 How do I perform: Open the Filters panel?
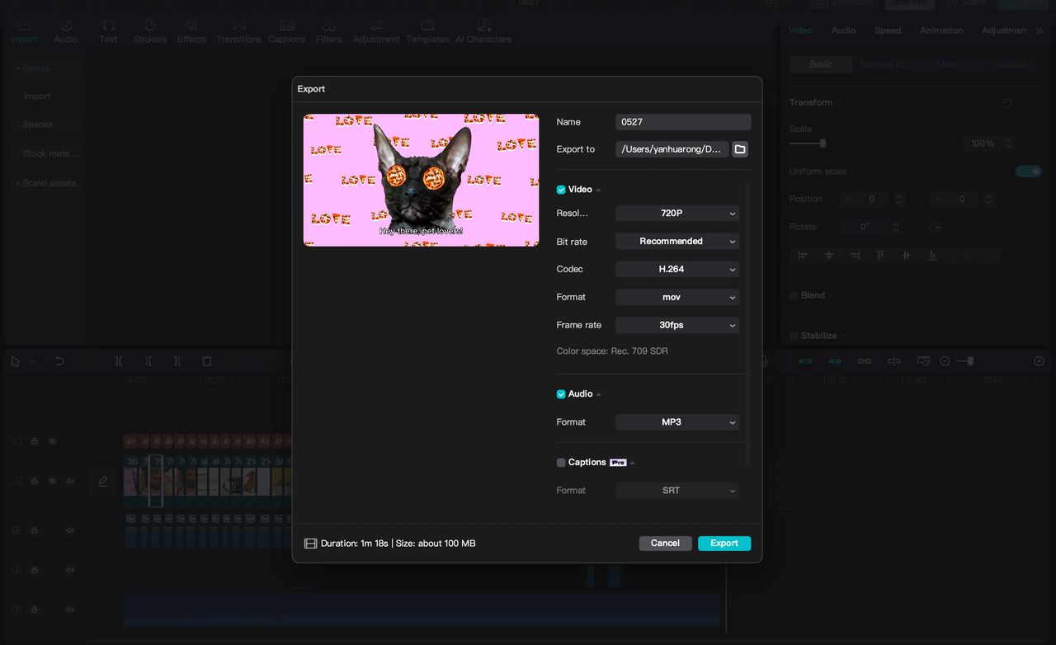(328, 31)
